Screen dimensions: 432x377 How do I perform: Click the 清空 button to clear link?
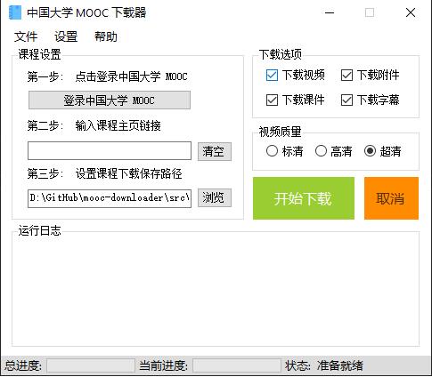215,151
